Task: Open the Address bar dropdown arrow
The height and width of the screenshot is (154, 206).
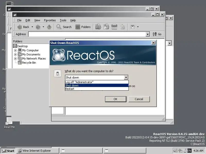Action: (x=148, y=34)
